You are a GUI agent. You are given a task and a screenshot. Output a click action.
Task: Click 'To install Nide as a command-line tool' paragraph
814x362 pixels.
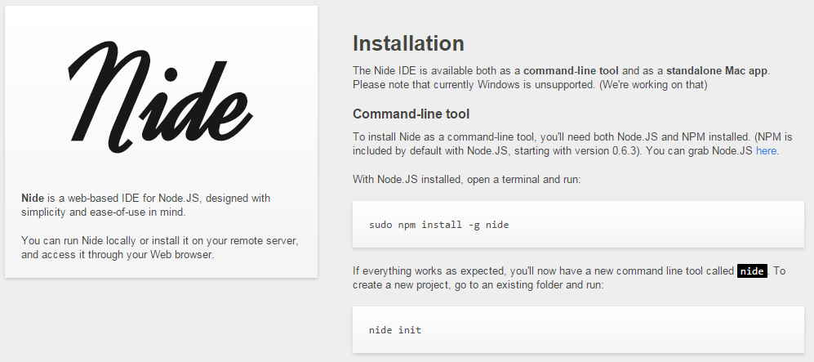pos(572,144)
